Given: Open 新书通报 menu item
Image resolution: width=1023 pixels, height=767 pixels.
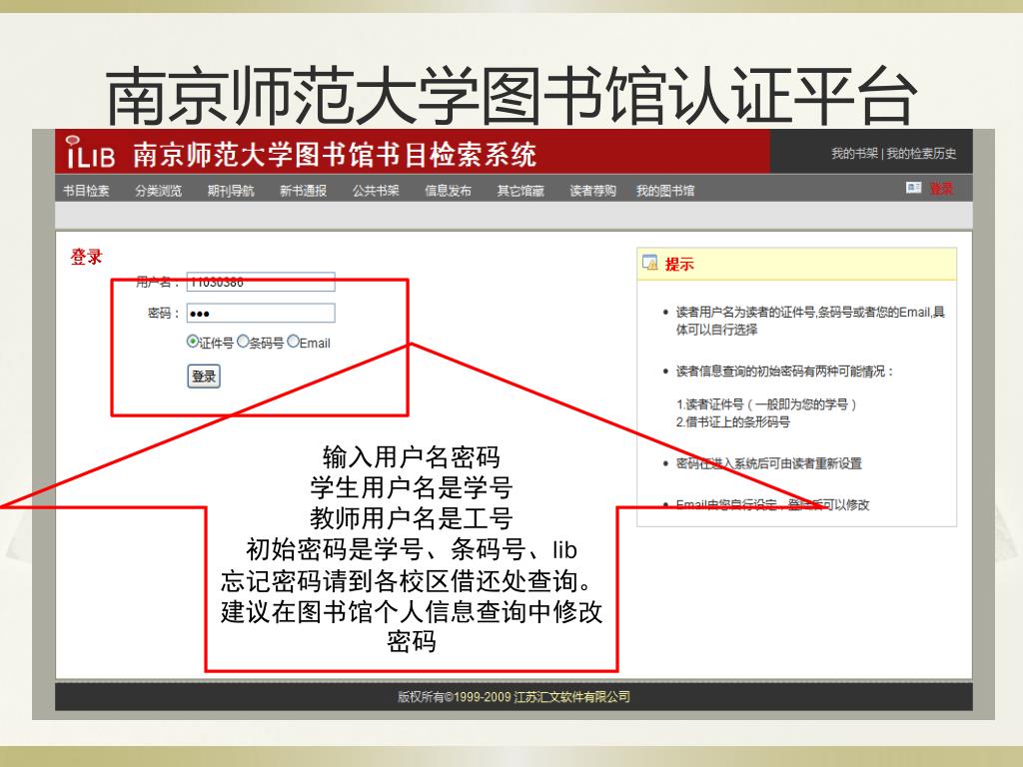Looking at the screenshot, I should point(303,191).
